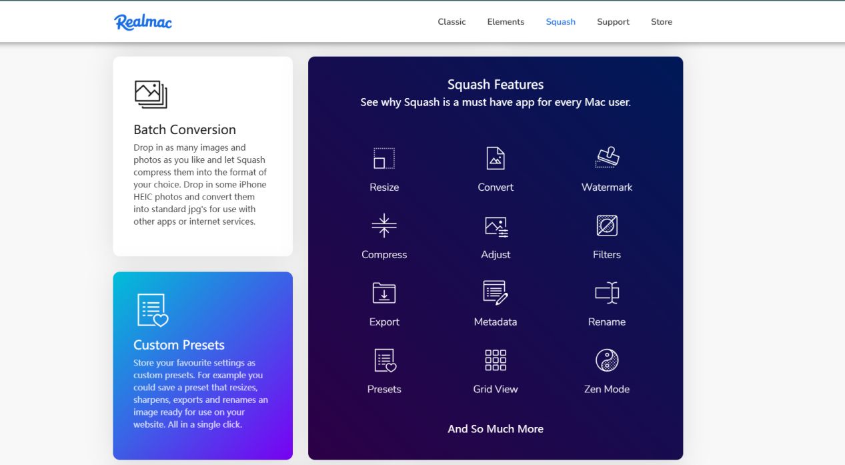Click the Custom Presets heart list icon

(153, 310)
